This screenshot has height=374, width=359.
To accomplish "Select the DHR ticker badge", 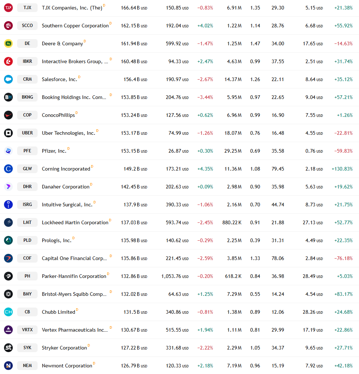I will tap(27, 187).
